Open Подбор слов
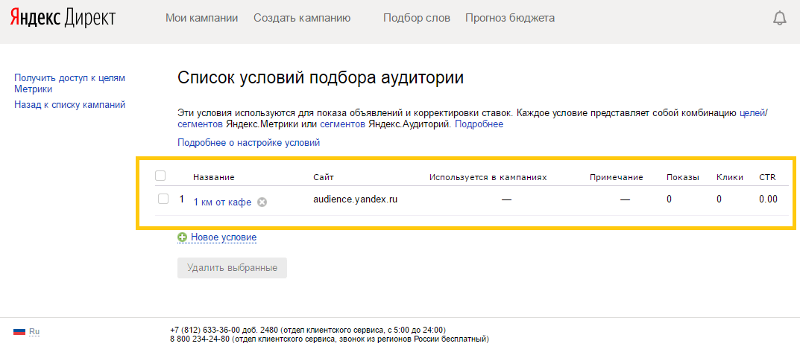This screenshot has width=800, height=361. 417,19
